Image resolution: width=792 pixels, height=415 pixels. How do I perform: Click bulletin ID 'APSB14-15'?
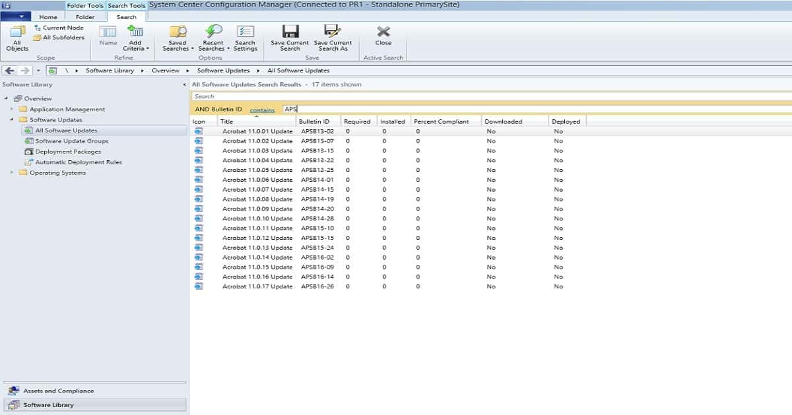[x=317, y=190]
